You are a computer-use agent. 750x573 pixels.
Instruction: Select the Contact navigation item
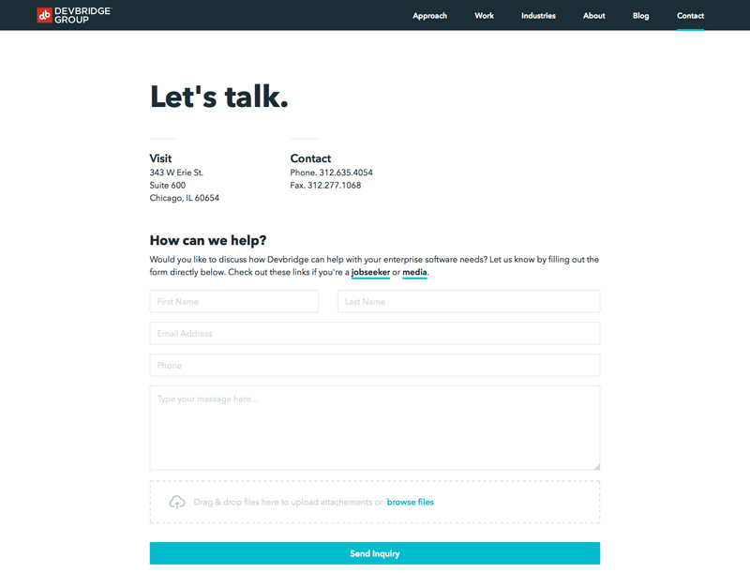[690, 16]
